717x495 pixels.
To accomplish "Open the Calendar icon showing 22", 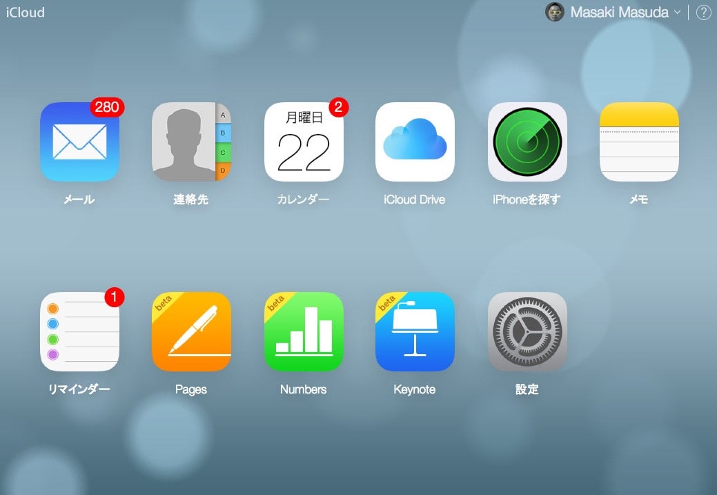I will pos(304,142).
